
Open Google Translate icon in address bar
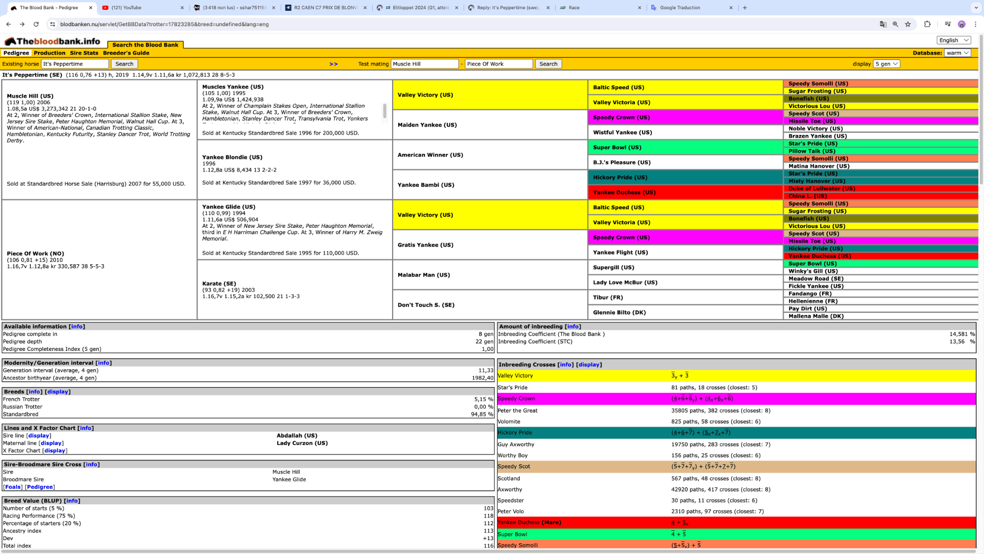click(883, 24)
